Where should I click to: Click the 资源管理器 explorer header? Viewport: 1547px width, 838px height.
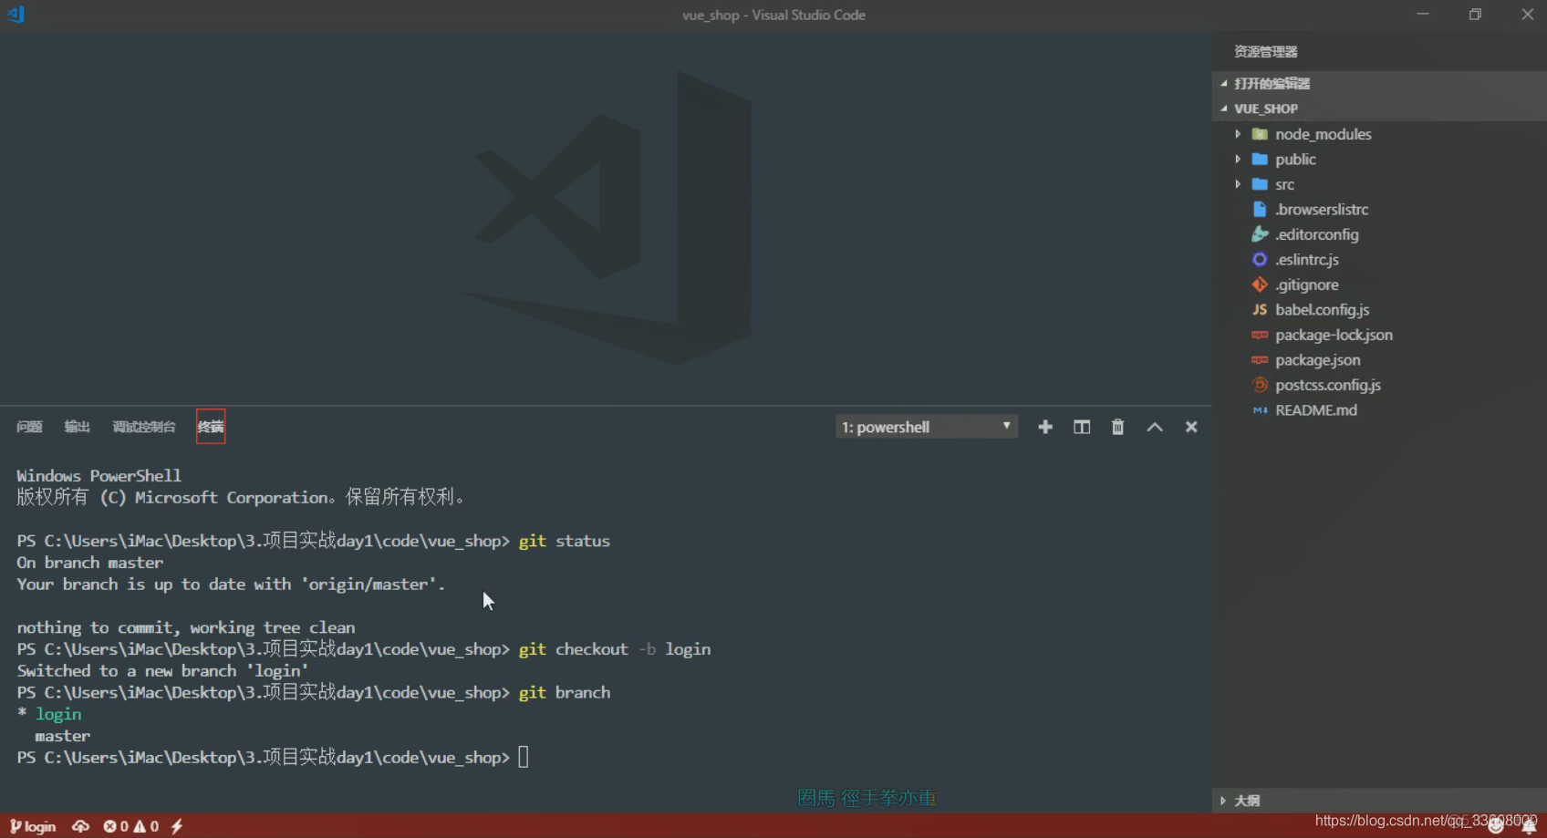pos(1266,52)
